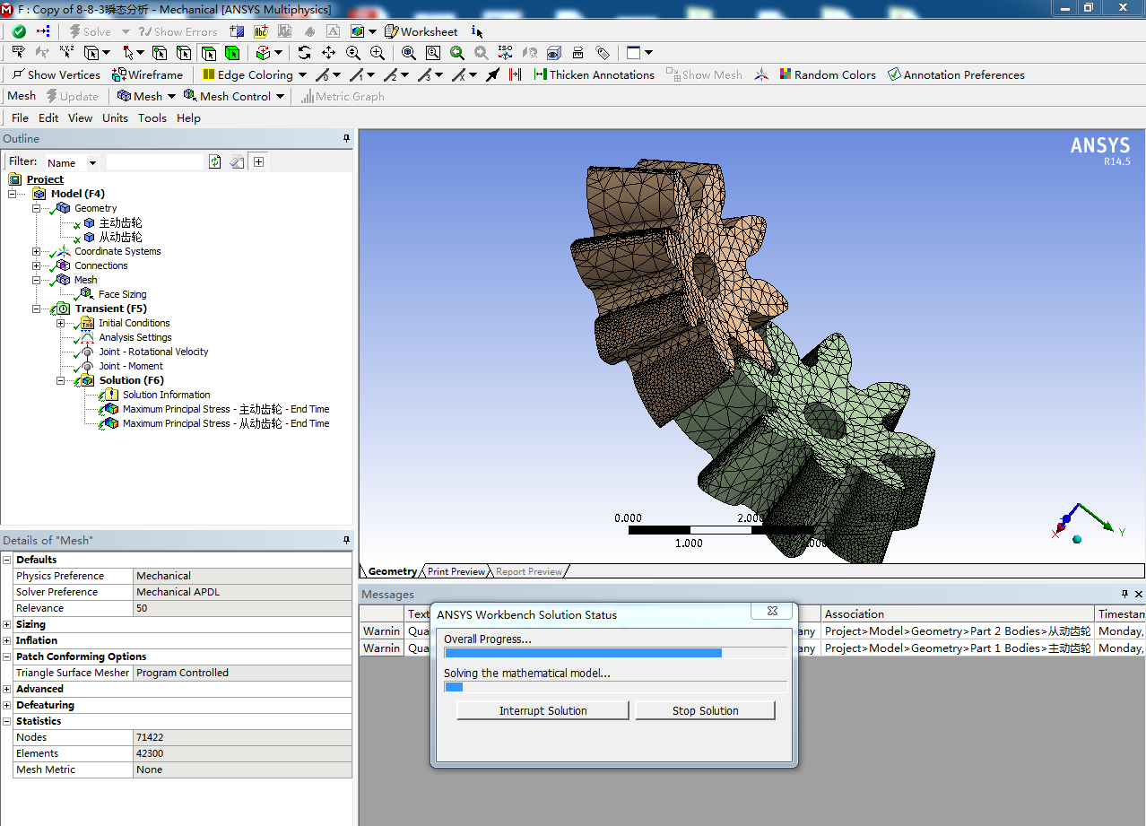The width and height of the screenshot is (1146, 826).
Task: Select the Pan view tool
Action: (x=329, y=53)
